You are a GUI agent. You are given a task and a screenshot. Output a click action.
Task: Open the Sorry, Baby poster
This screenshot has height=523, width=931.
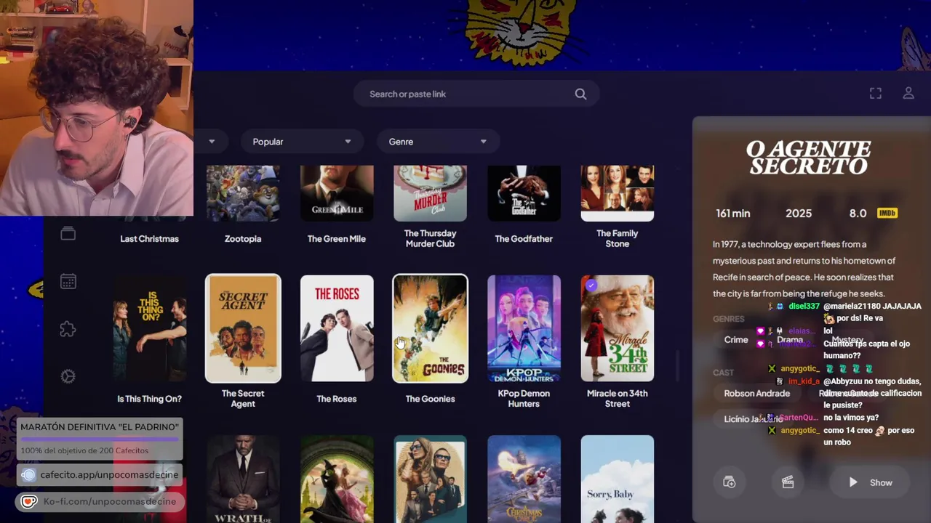pos(618,479)
